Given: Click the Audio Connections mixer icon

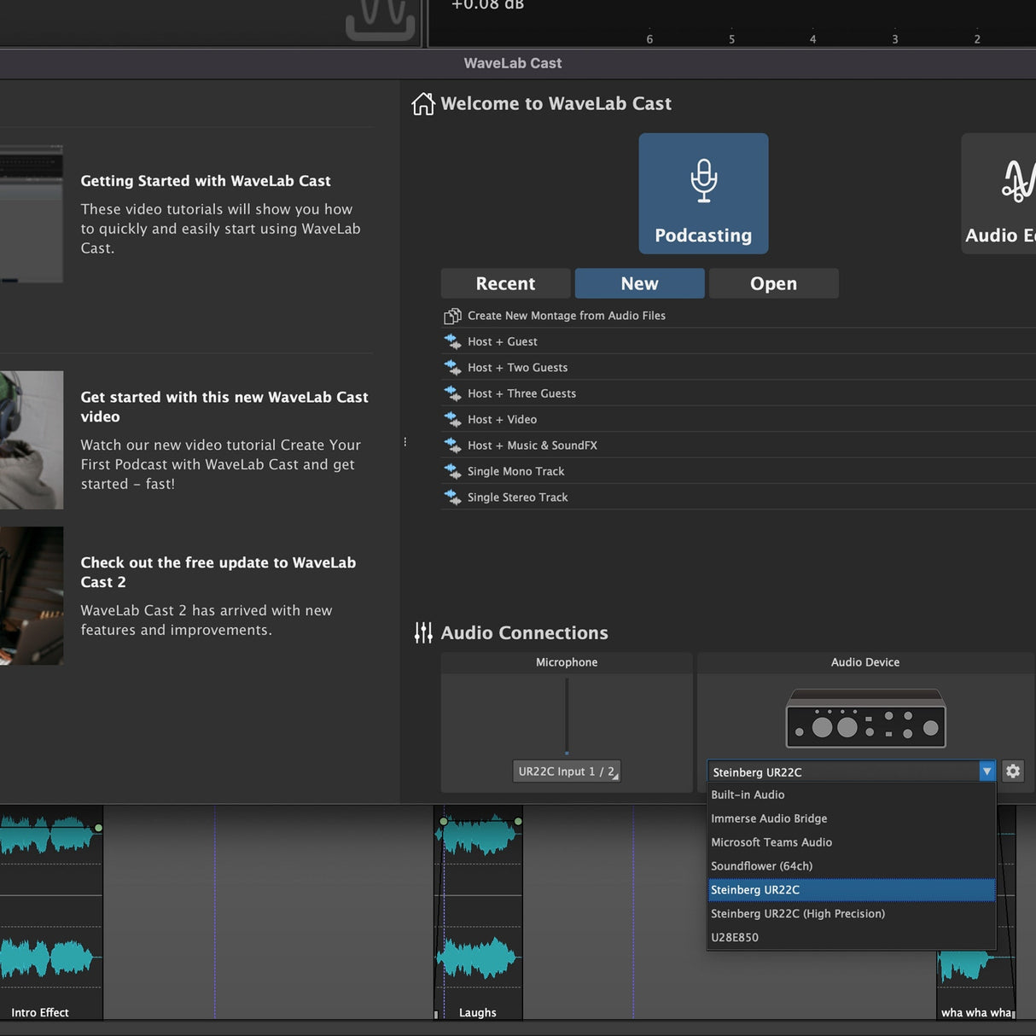Looking at the screenshot, I should (x=423, y=632).
